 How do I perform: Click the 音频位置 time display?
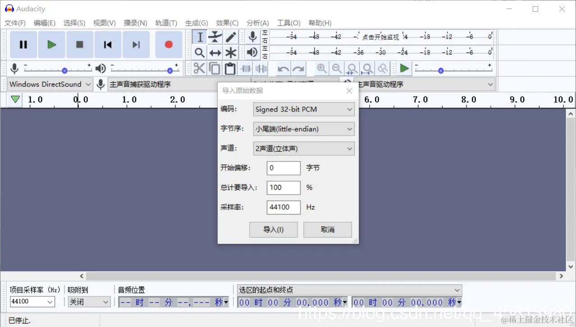174,302
